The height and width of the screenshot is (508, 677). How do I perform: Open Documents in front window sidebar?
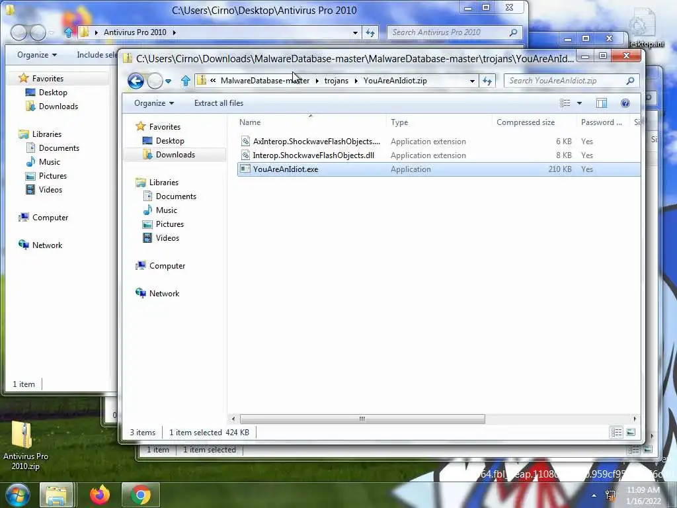point(176,196)
